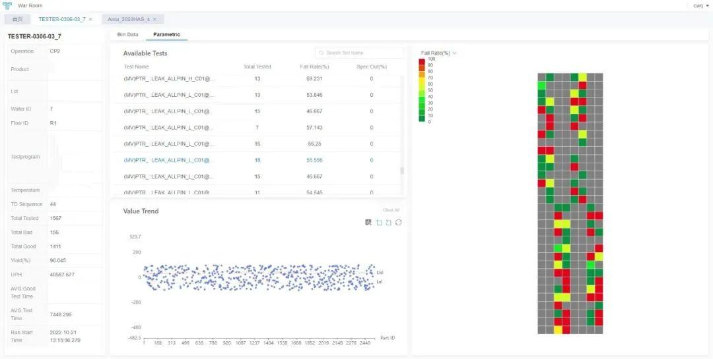
Task: Close the TESTER-0306-03_7 tab
Action: (91, 19)
